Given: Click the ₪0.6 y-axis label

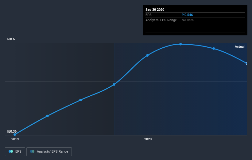Looking at the screenshot, I should click(11, 39).
